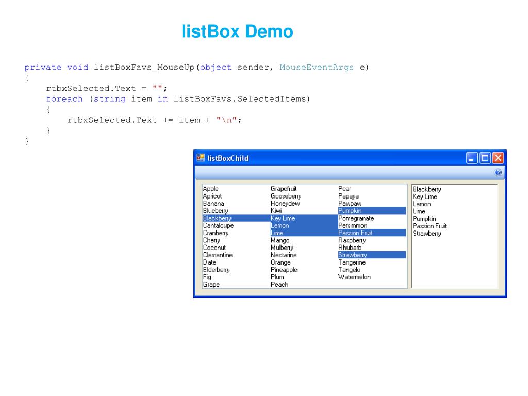Select Blueberry in the fruit list

[216, 211]
